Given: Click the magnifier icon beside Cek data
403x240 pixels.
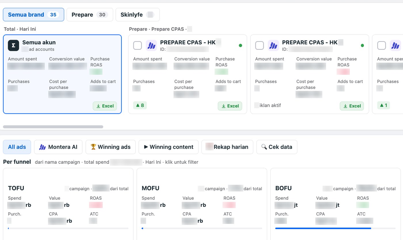Looking at the screenshot, I should coord(264,147).
